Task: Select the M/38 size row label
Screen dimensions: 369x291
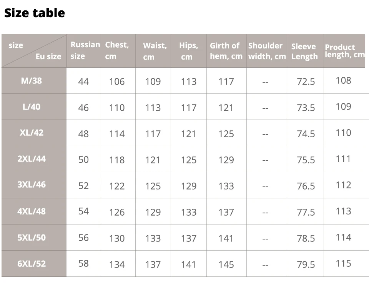Action: click(x=31, y=81)
